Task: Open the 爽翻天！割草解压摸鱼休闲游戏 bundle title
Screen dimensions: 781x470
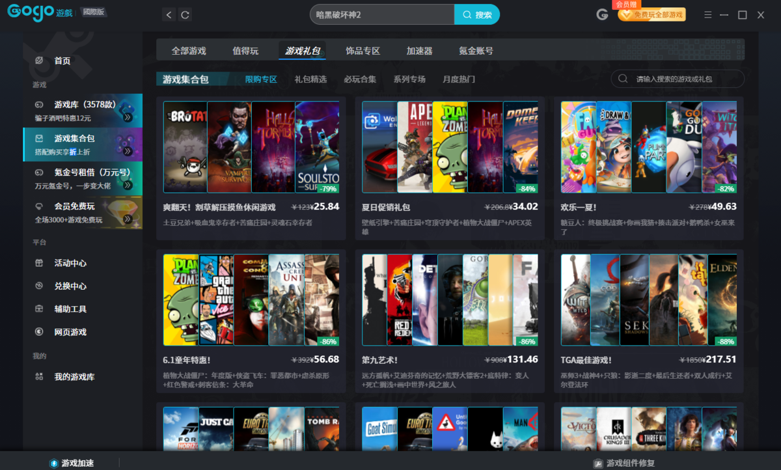Action: [219, 207]
